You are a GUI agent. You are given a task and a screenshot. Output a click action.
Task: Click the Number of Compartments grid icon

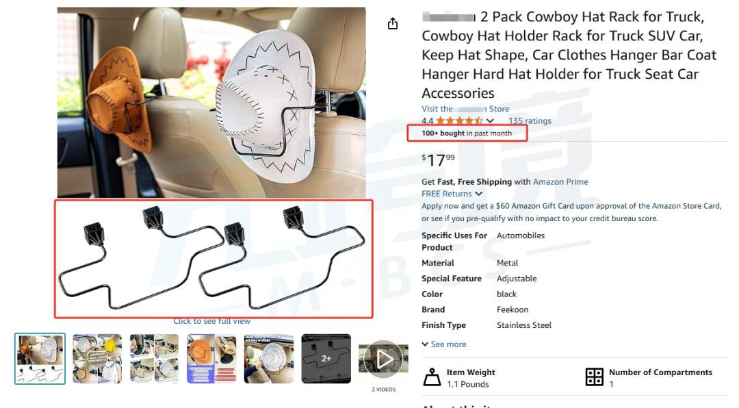click(x=595, y=377)
